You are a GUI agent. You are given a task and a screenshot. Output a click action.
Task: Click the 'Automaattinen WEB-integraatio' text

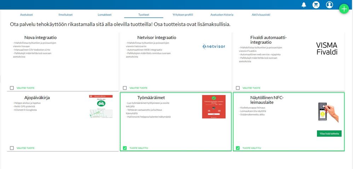[144, 50]
